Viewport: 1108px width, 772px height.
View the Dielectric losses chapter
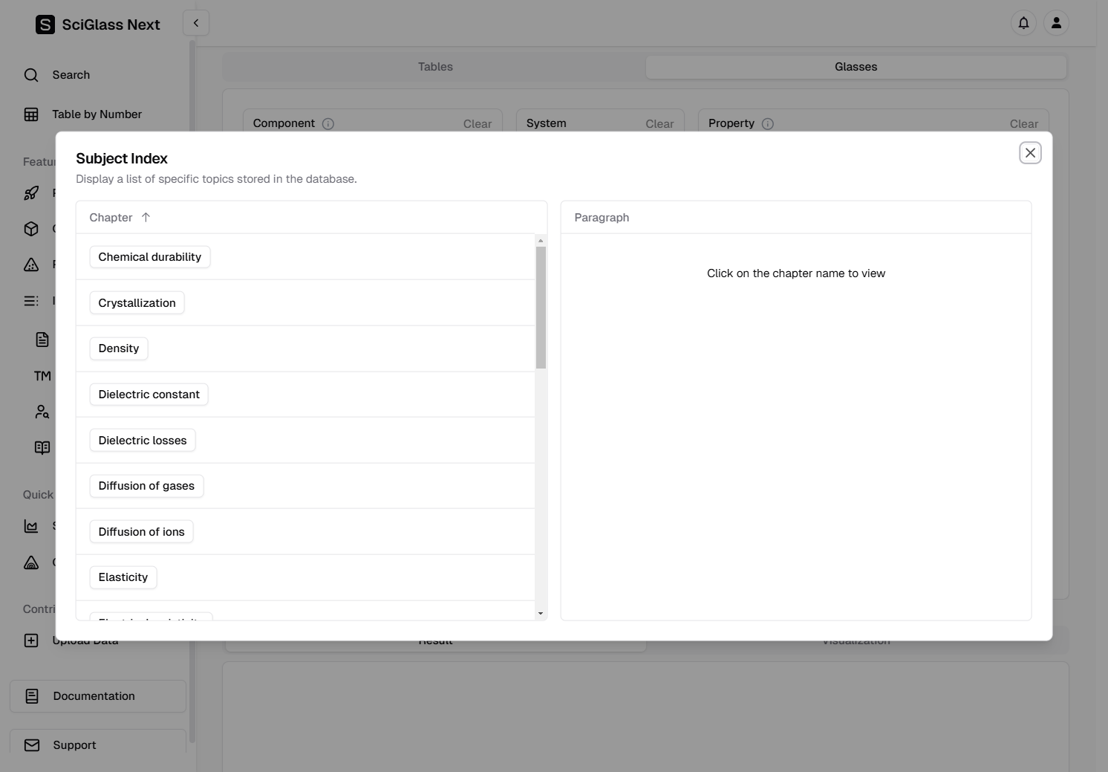[x=143, y=441]
